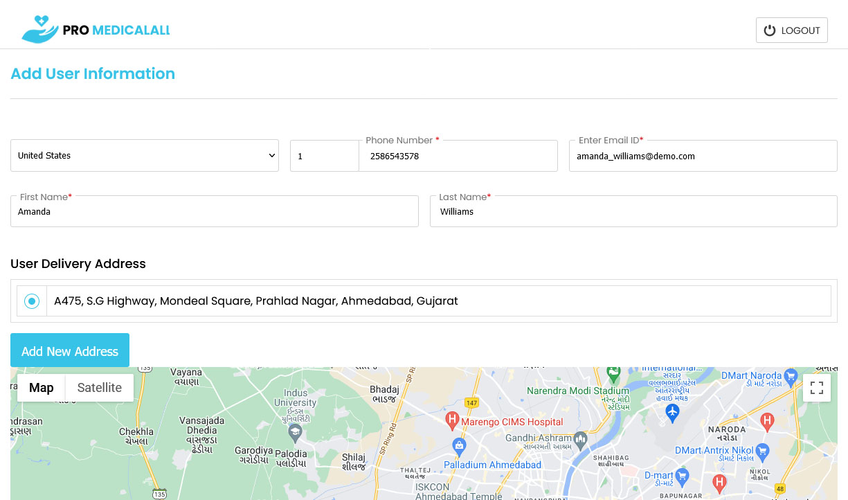
Task: Click the airport plane icon on map
Action: click(x=672, y=413)
